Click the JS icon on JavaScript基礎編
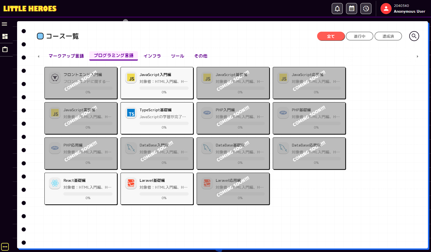 tap(207, 78)
